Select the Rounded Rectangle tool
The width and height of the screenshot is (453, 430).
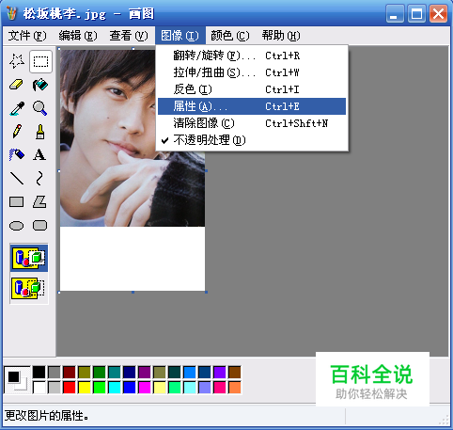[x=40, y=226]
